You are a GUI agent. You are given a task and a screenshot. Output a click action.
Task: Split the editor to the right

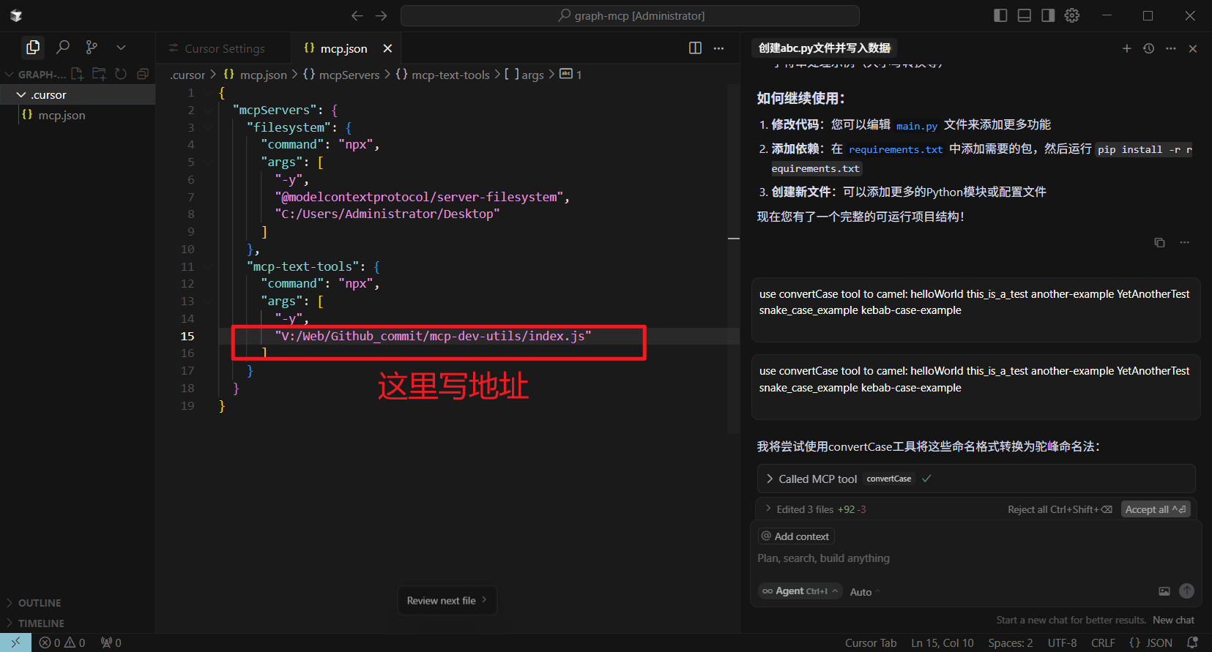[695, 48]
